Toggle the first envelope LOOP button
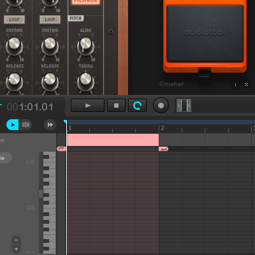Viewport: 255px width, 255px height. coord(14,20)
